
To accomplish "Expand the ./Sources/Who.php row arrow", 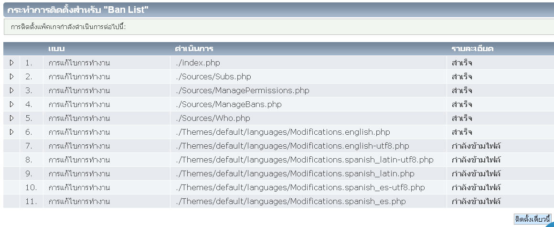I will click(x=11, y=118).
